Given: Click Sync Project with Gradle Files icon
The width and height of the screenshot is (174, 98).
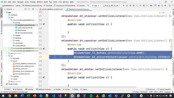Looking at the screenshot, I should click(159, 5).
